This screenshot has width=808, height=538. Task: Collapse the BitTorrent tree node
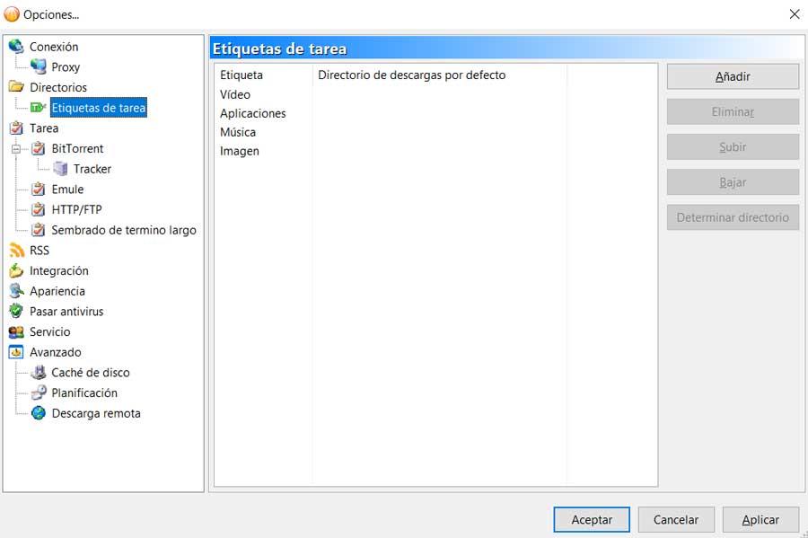point(16,149)
